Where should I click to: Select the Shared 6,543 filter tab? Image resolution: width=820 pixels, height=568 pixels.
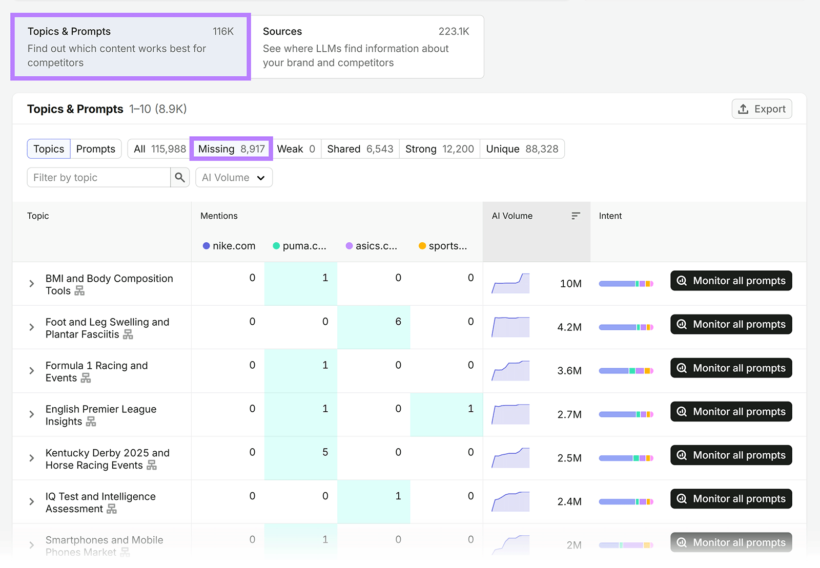tap(360, 149)
